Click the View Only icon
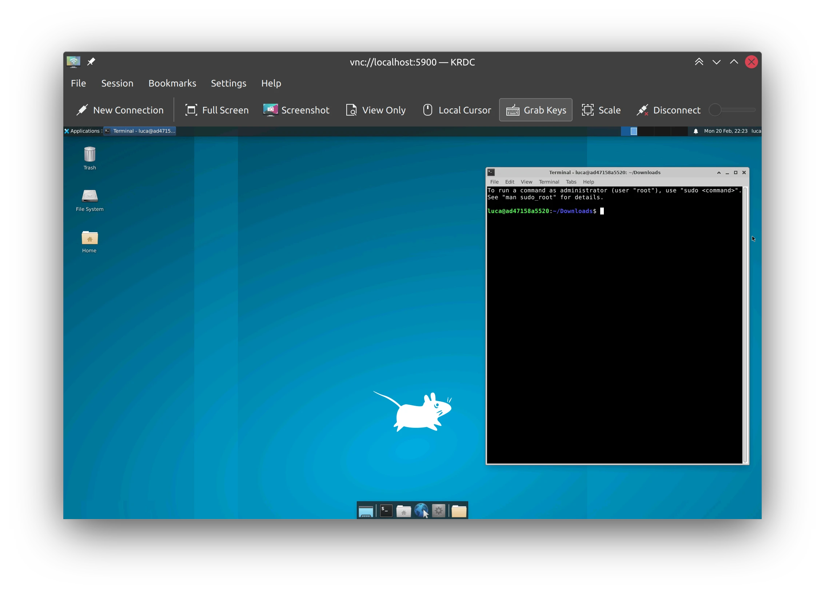Screen dimensions: 825x594 click(x=351, y=110)
